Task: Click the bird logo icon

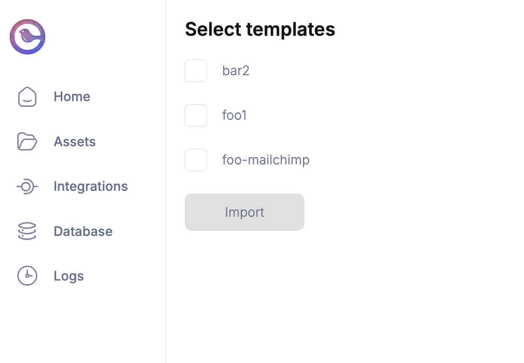Action: click(27, 37)
